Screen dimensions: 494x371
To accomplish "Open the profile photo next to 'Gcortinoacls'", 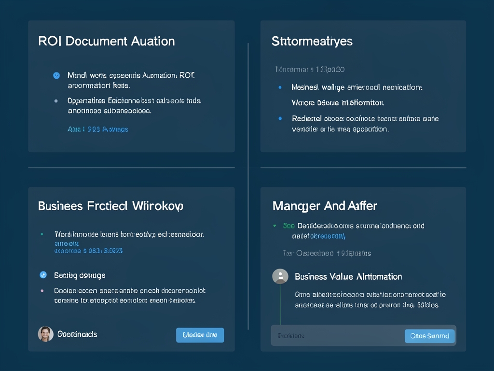I will click(x=45, y=334).
